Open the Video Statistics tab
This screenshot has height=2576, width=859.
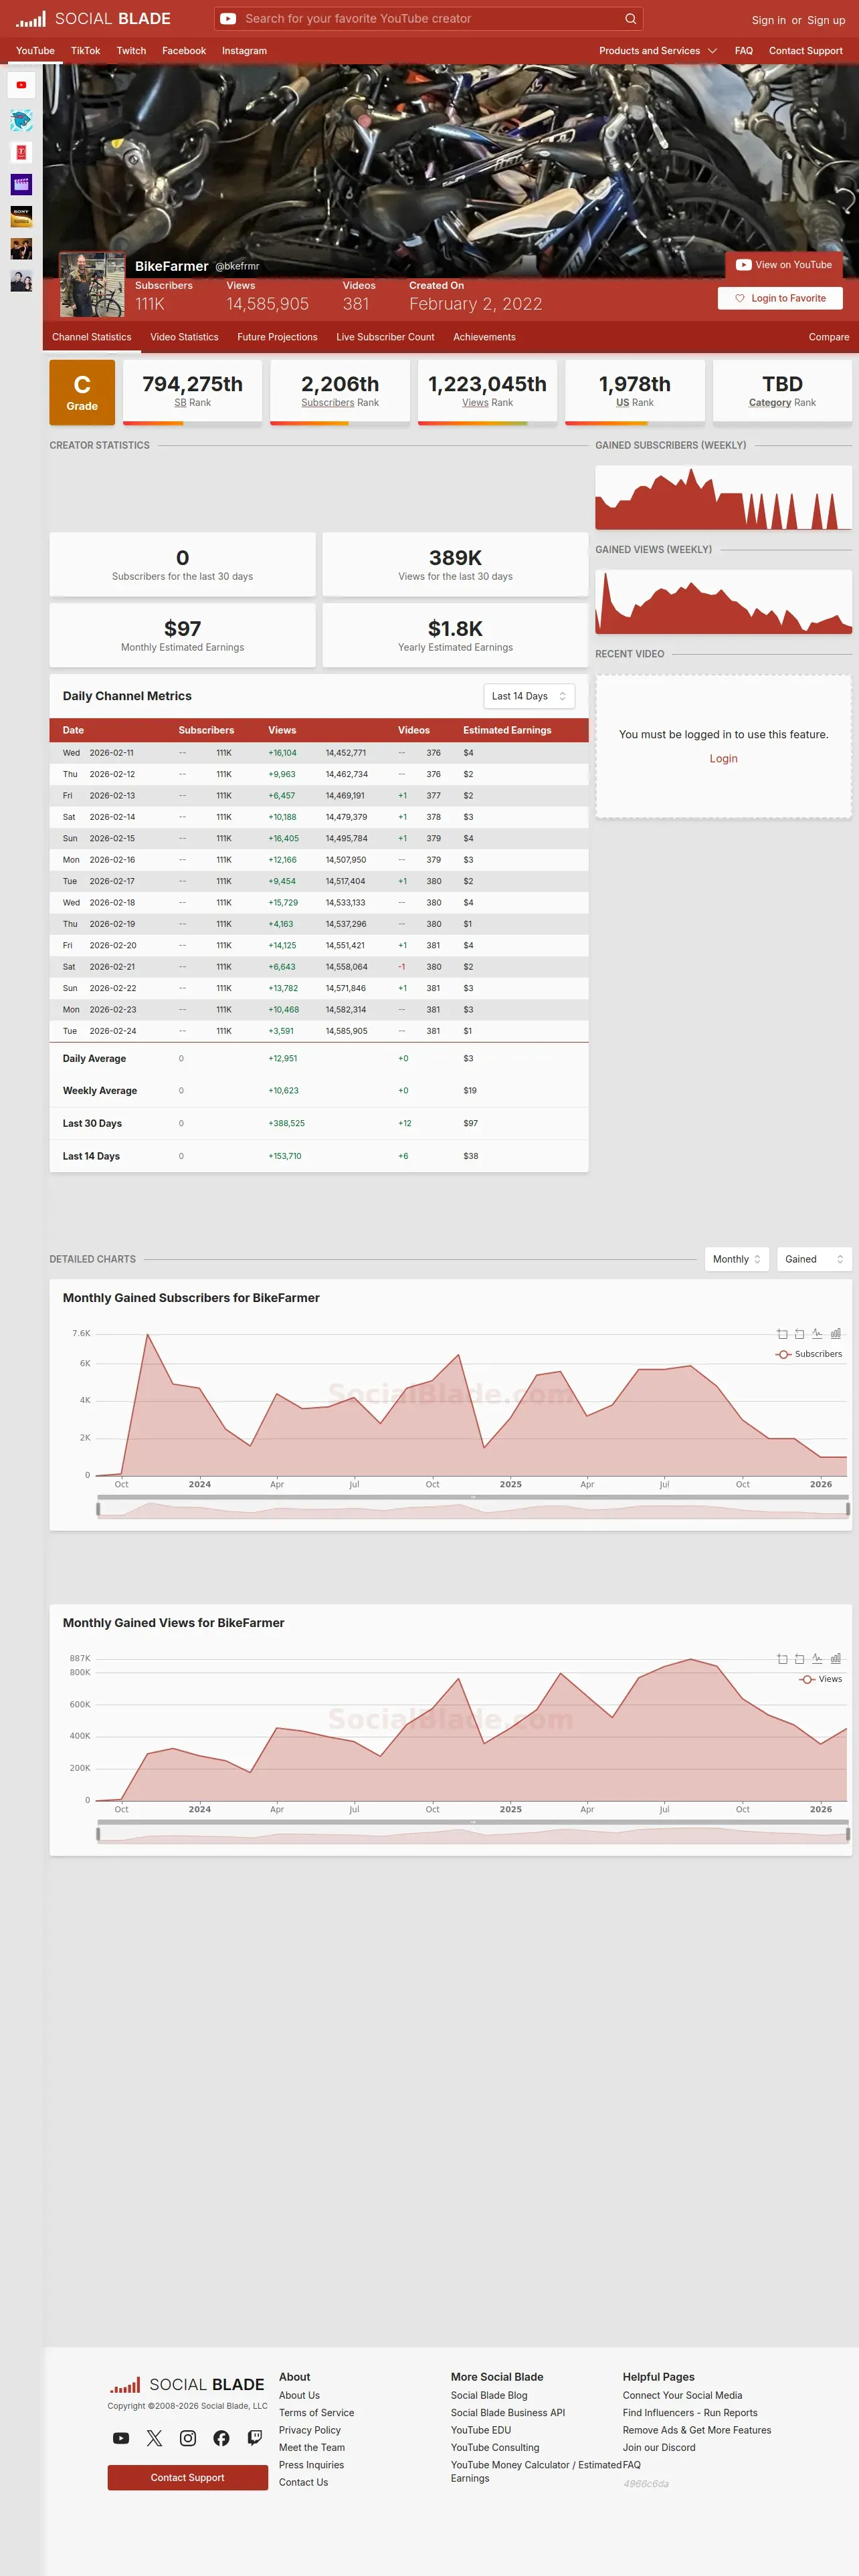(x=184, y=337)
